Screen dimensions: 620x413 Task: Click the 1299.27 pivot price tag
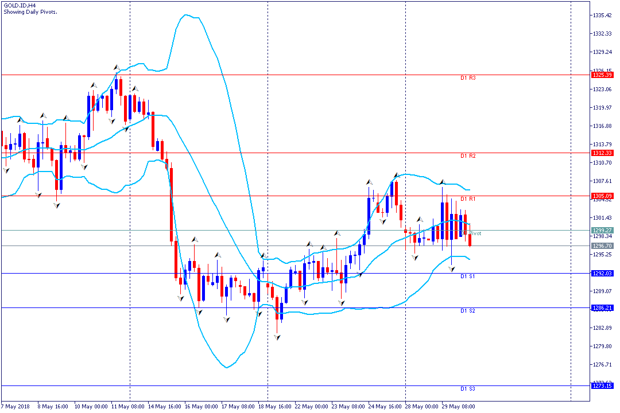click(x=602, y=230)
